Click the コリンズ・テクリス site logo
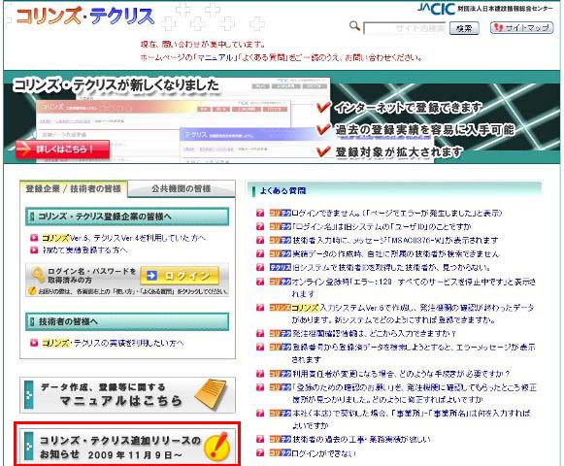 (x=85, y=17)
